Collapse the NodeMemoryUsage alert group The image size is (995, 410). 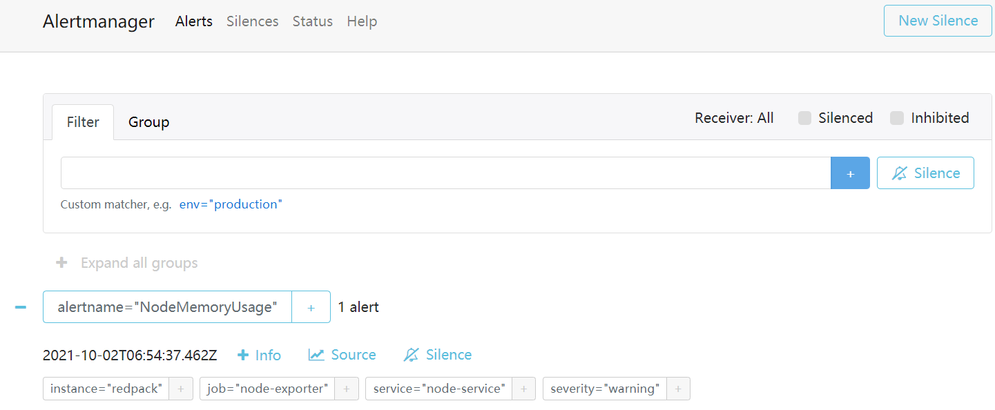point(19,306)
